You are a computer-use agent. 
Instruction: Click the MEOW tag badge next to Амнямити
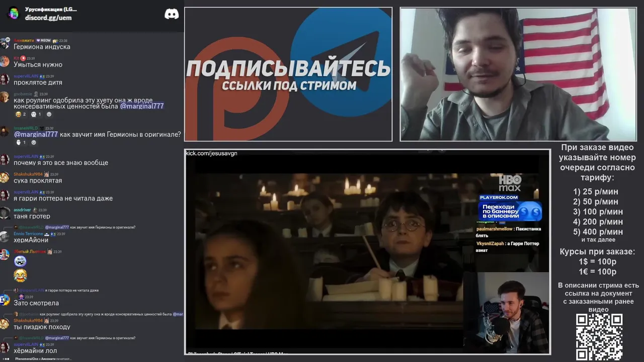[44, 40]
